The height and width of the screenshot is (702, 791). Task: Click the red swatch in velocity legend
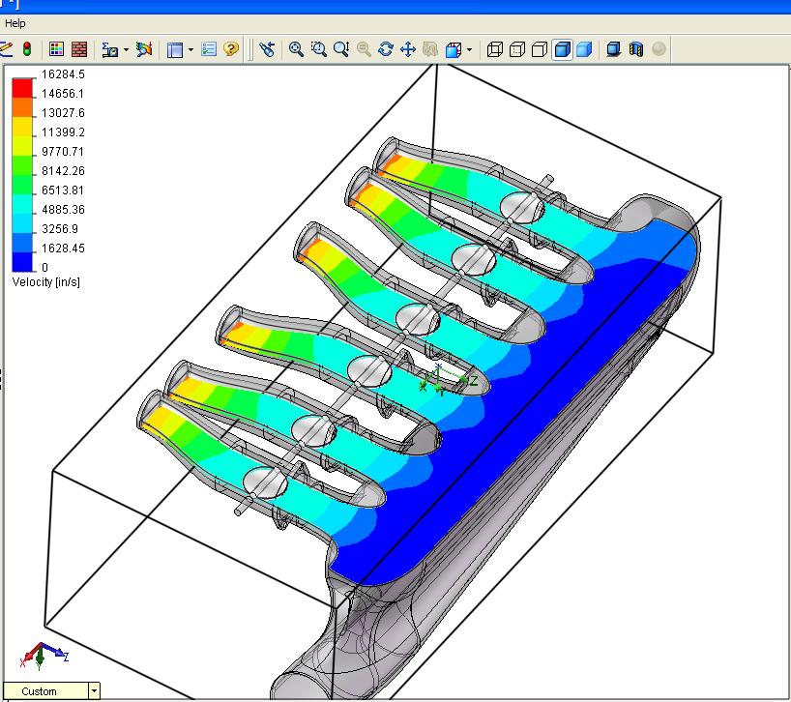click(22, 86)
